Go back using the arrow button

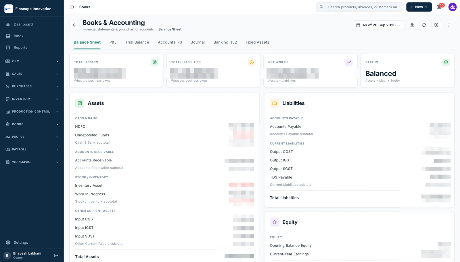point(74,25)
